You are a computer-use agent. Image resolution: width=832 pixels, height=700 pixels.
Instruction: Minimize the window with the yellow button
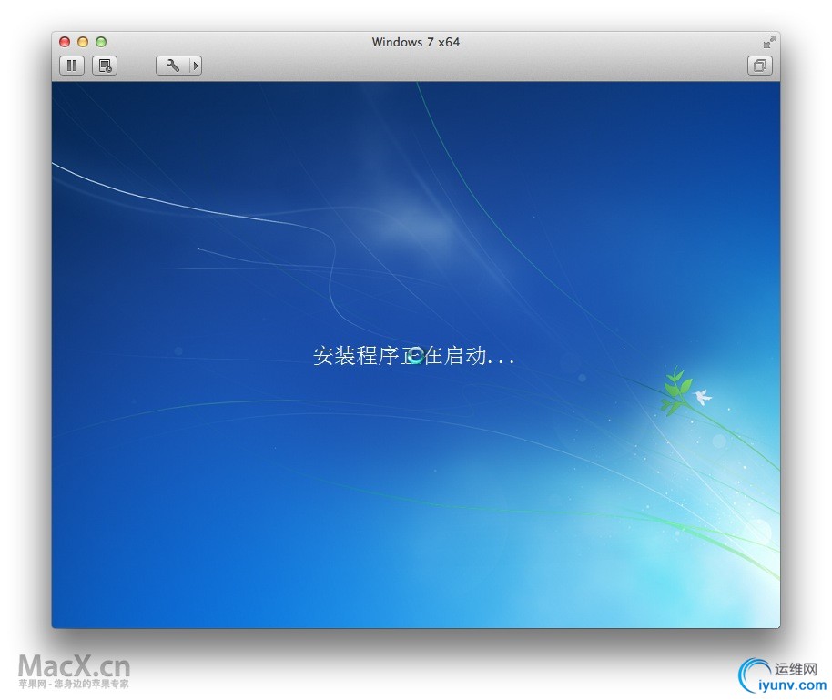tap(83, 42)
